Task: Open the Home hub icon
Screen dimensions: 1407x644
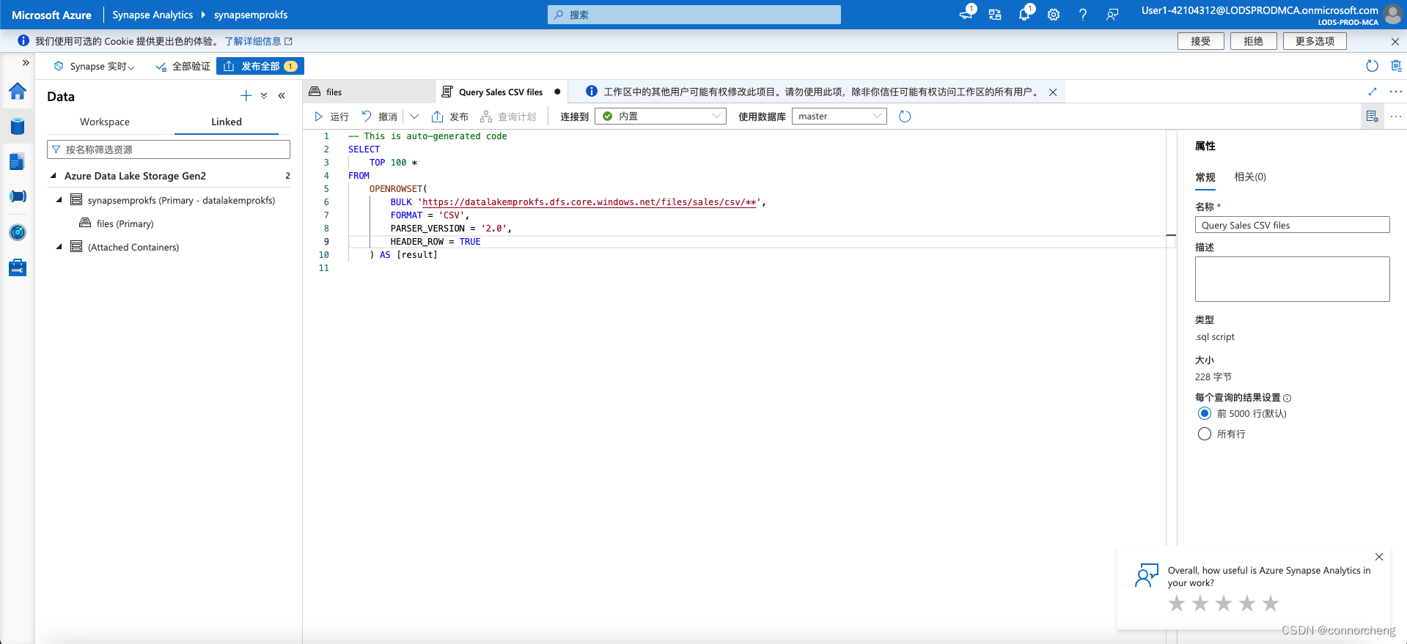Action: [18, 92]
